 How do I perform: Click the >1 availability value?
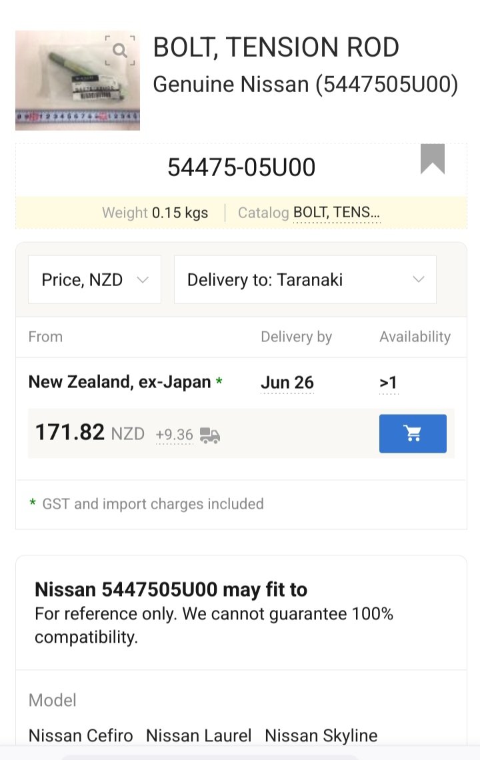coord(389,383)
